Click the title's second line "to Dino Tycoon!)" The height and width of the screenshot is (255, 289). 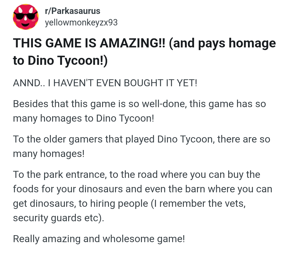pos(60,61)
